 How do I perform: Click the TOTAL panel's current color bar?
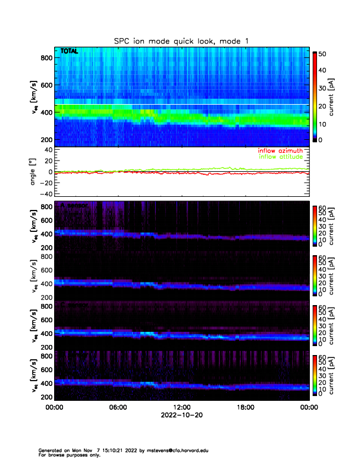coord(315,96)
